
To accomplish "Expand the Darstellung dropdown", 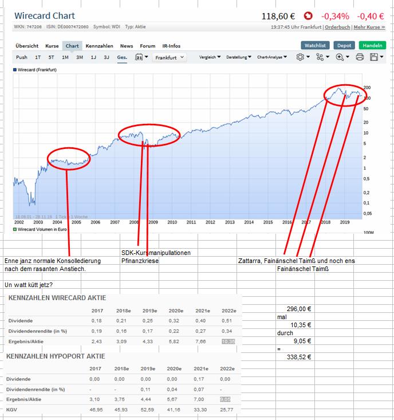I will click(239, 57).
